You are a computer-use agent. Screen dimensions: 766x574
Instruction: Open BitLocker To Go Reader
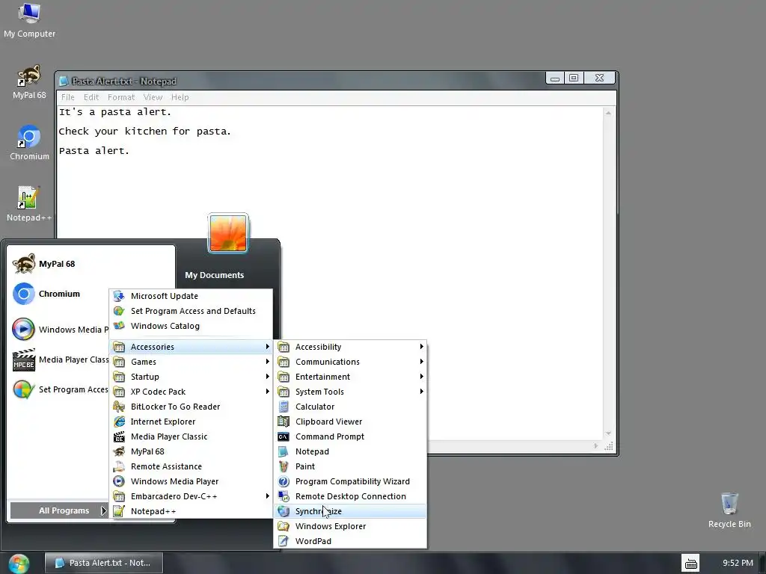point(191,407)
